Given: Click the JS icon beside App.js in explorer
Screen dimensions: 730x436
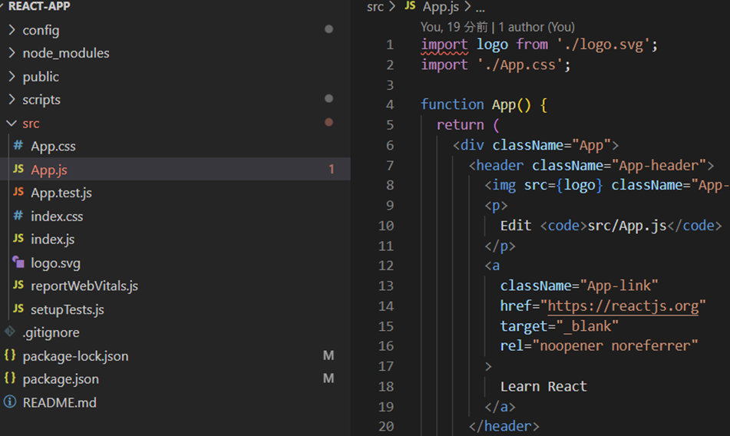Looking at the screenshot, I should (18, 169).
